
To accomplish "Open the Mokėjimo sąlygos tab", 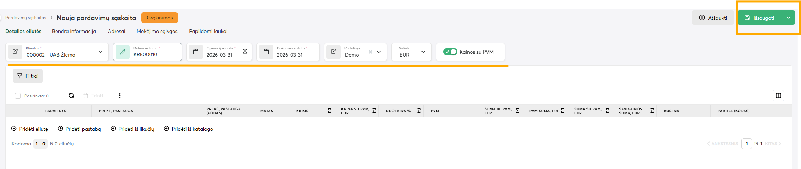I will click(157, 31).
